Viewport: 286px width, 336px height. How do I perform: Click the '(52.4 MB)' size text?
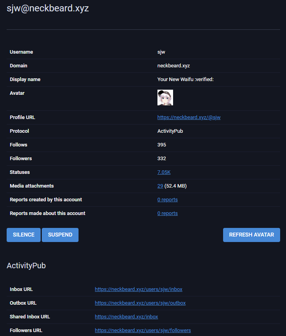point(175,186)
